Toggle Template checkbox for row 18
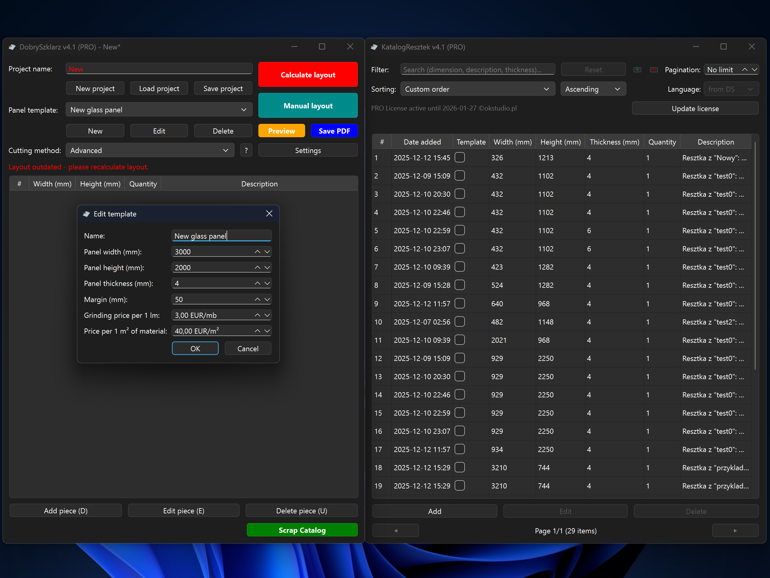Image resolution: width=770 pixels, height=578 pixels. pos(459,467)
